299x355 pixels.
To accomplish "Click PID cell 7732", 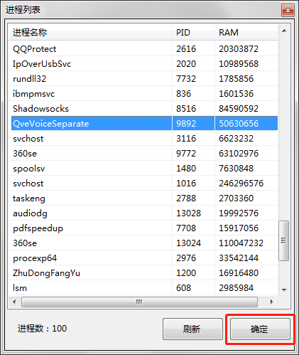I will click(186, 79).
